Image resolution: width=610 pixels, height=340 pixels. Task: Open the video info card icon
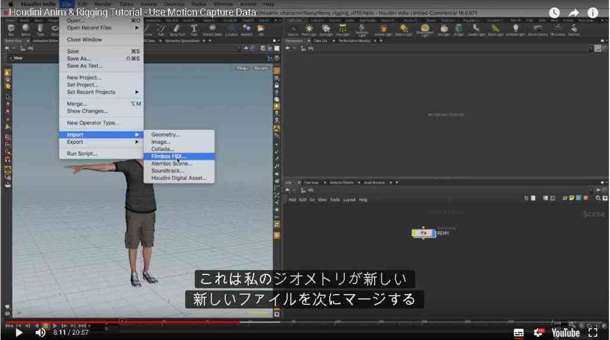593,13
